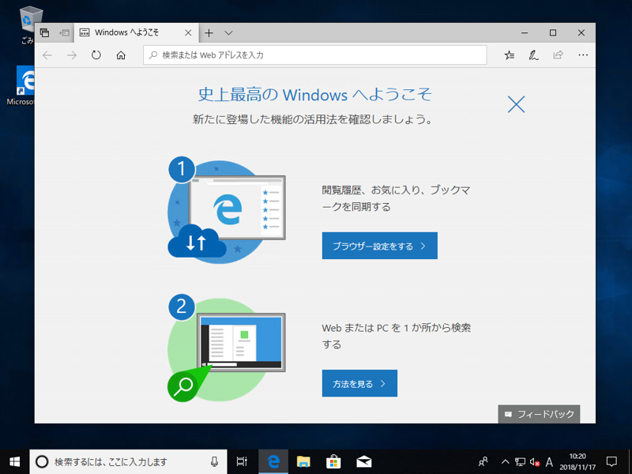Click the search illustration for step 2

226,348
